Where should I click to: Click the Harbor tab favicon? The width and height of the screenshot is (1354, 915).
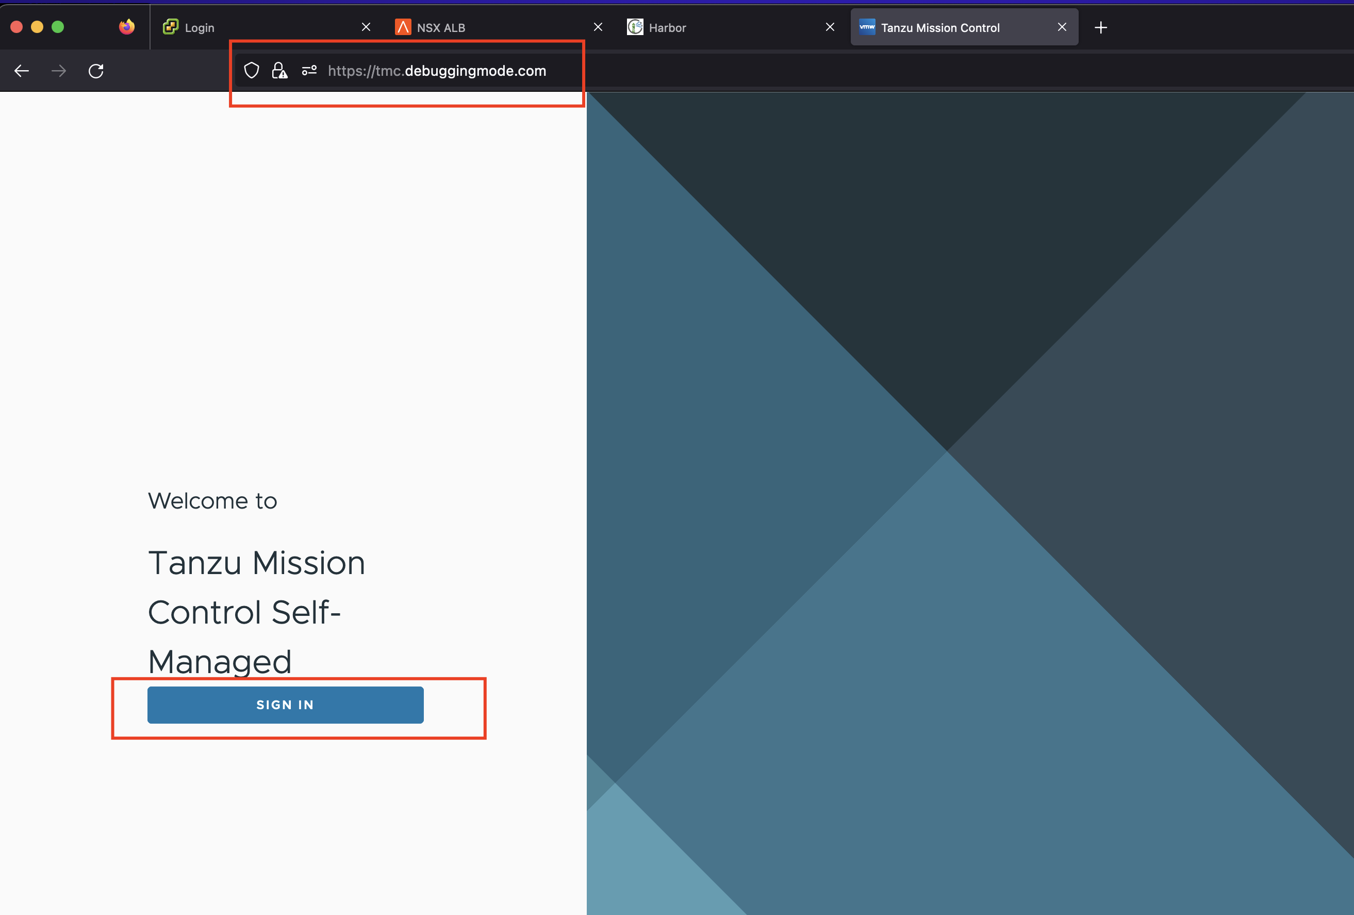635,27
